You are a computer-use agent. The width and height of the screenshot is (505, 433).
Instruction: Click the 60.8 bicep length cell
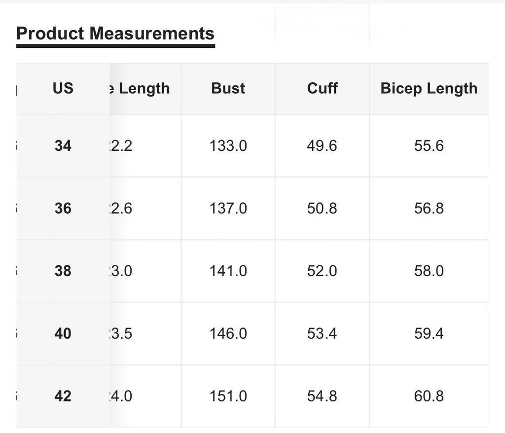pyautogui.click(x=429, y=397)
